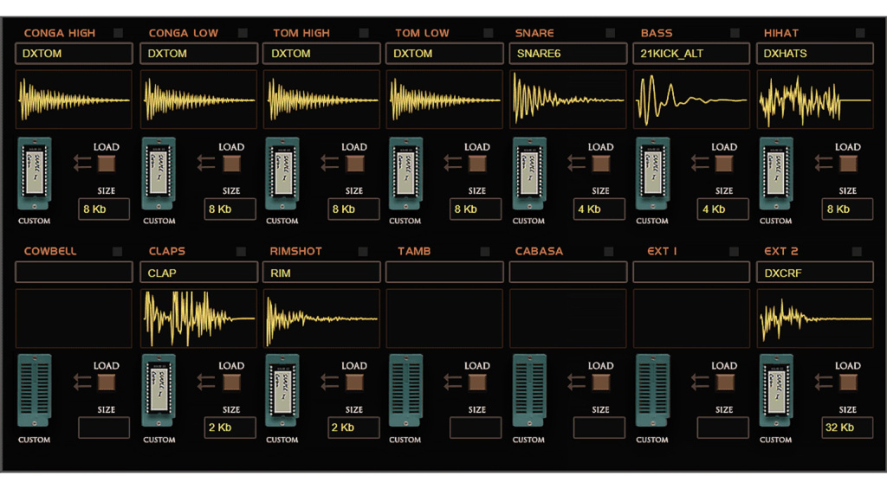Click the Tom Low EPROM chip socket
Viewport: 887px width, 489px height.
405,174
